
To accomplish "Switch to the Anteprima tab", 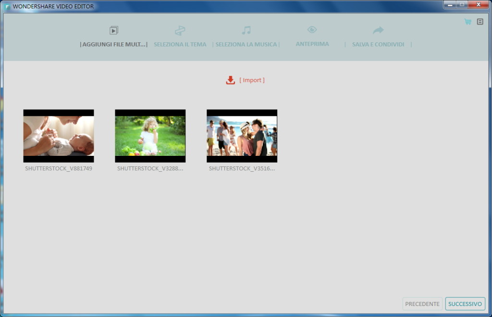I will click(312, 44).
